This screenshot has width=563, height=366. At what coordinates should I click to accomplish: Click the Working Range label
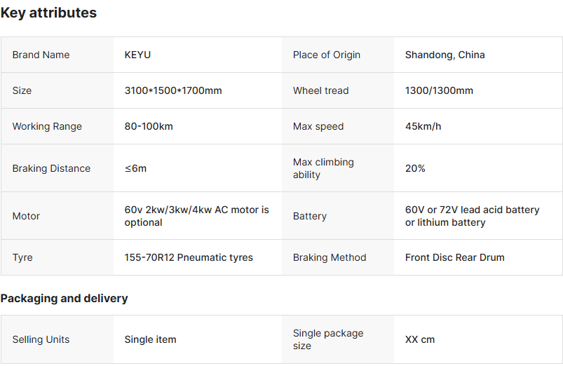point(47,126)
